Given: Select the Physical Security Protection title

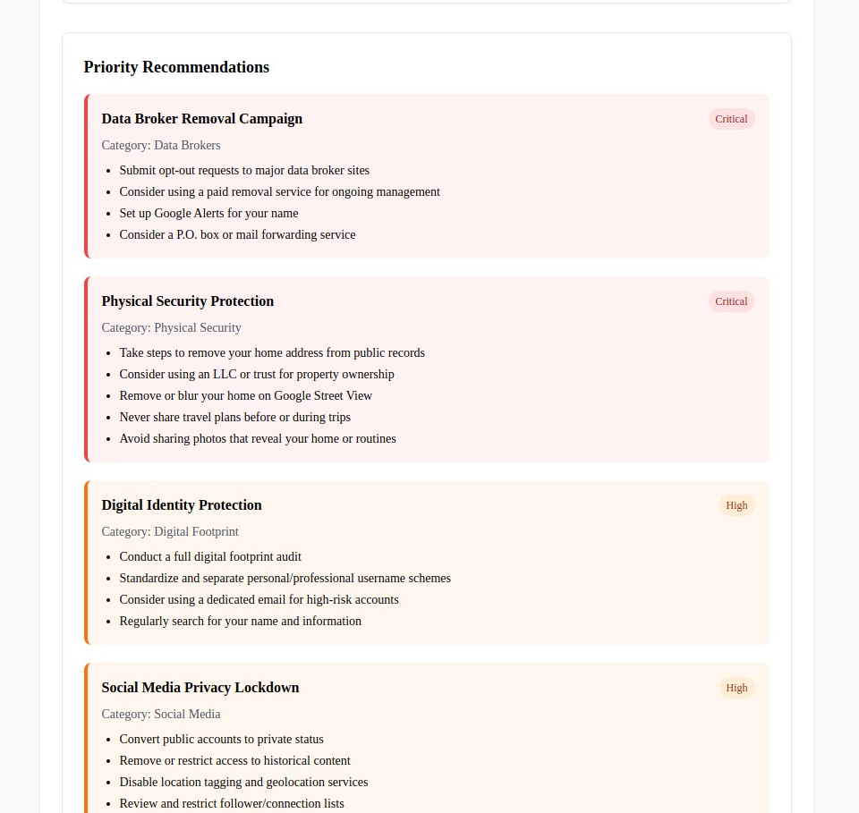Looking at the screenshot, I should [188, 301].
